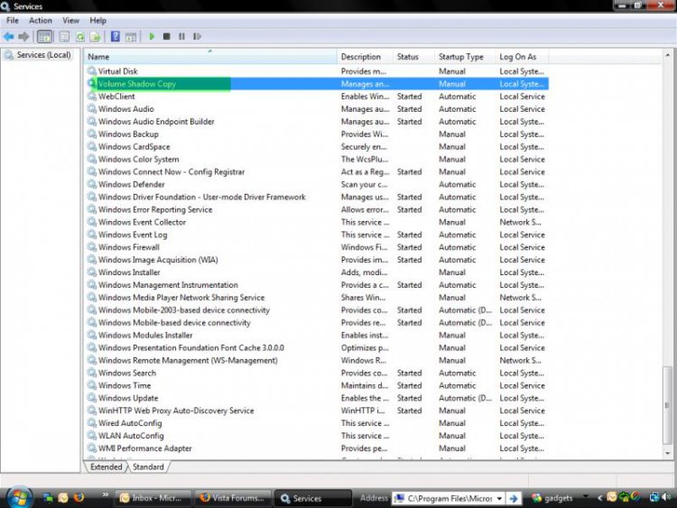Open the Action menu

[x=40, y=20]
